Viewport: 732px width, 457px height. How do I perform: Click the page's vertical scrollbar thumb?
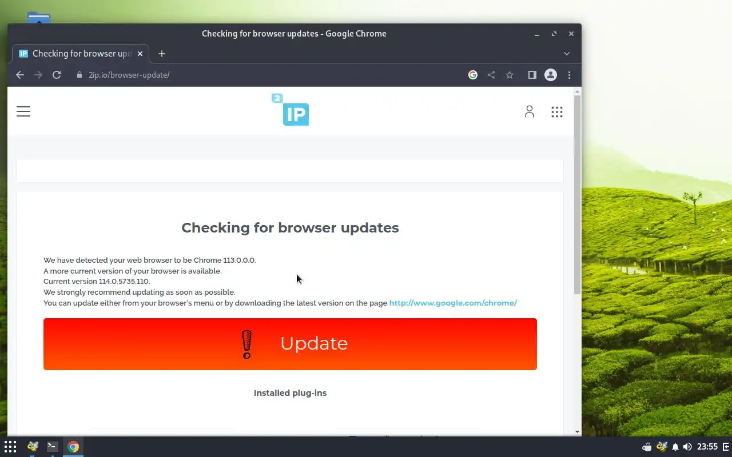coord(578,194)
